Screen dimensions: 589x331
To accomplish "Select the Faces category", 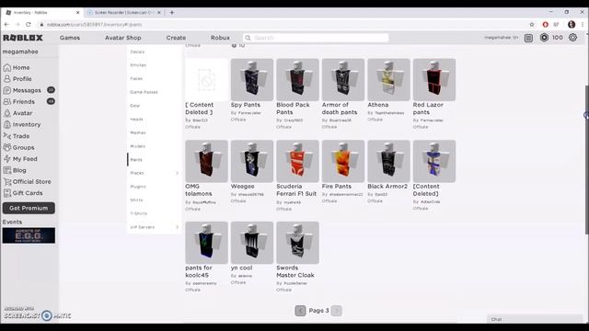I will tap(136, 79).
